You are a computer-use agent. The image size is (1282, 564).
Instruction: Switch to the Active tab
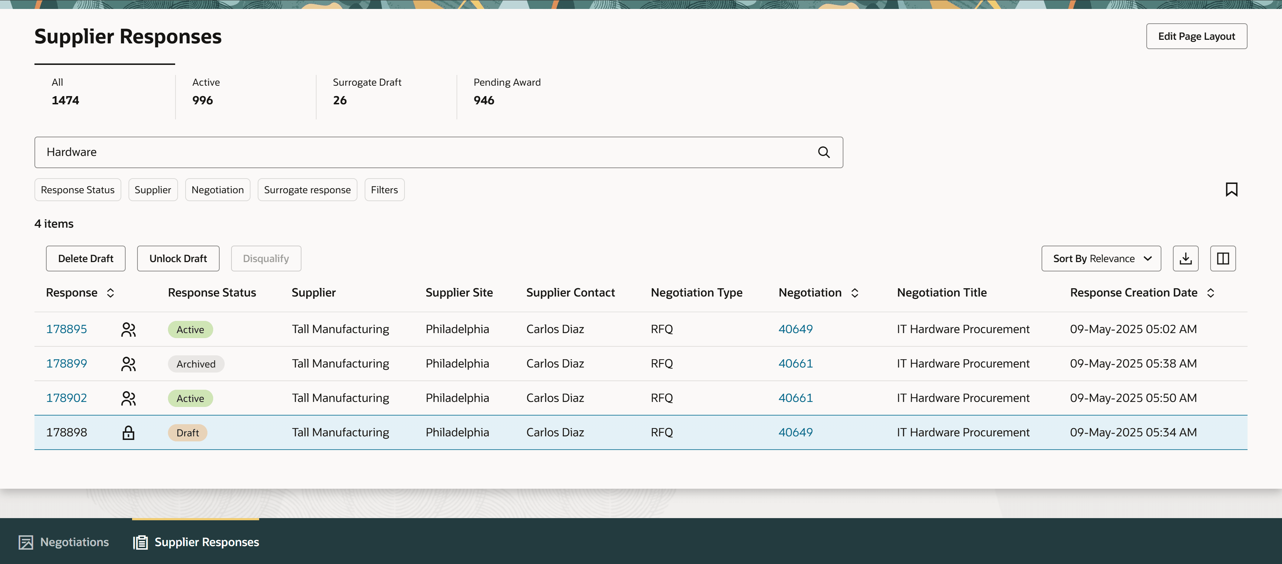click(206, 91)
